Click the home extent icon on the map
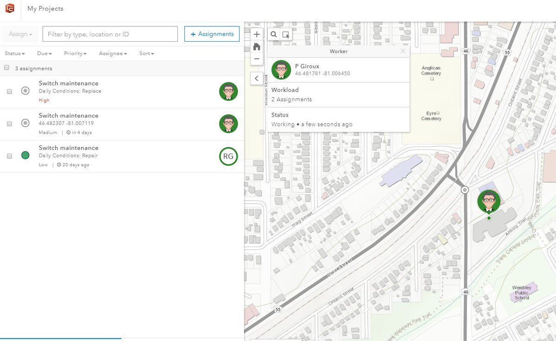This screenshot has height=341, width=556. tap(257, 46)
